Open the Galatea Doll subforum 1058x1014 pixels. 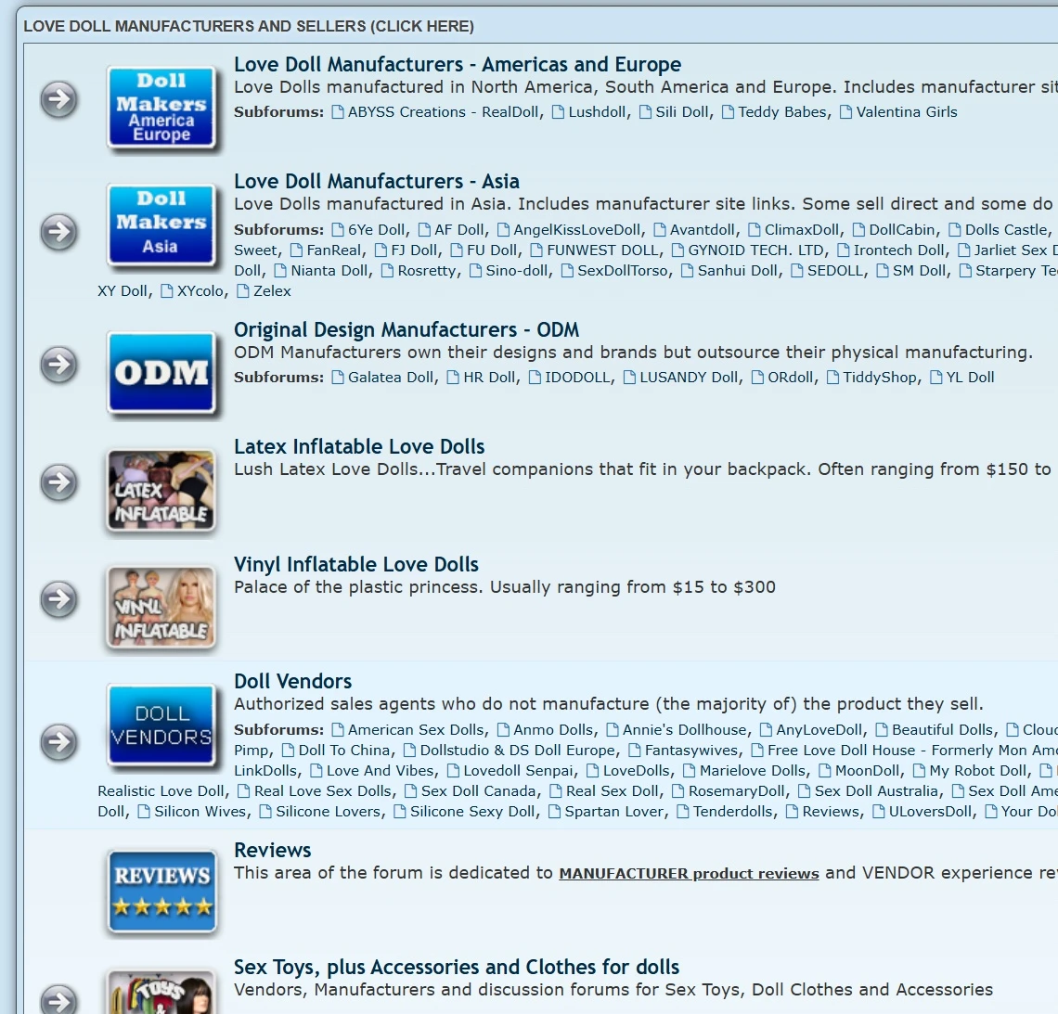(391, 378)
